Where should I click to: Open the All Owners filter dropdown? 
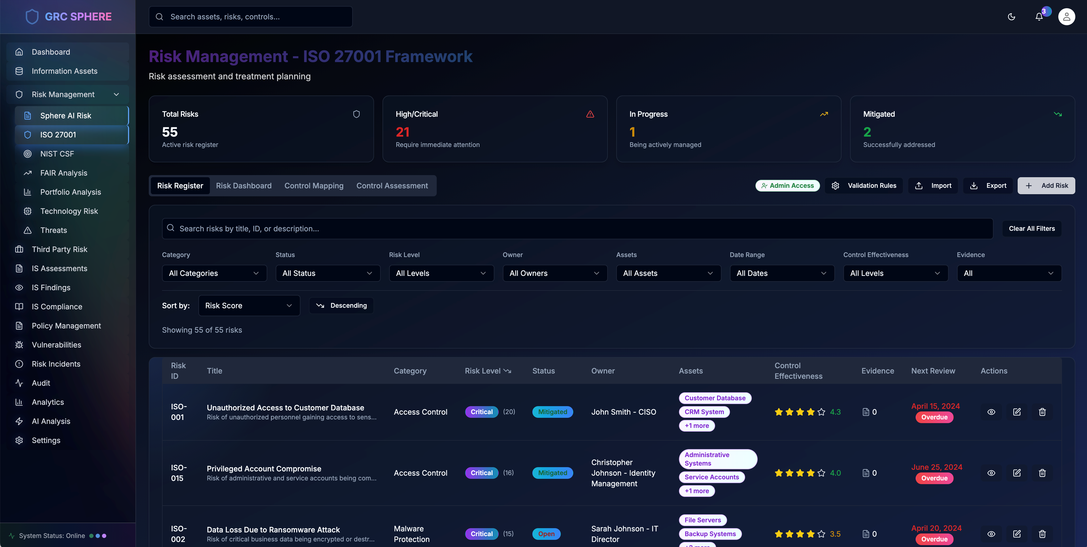click(x=554, y=273)
